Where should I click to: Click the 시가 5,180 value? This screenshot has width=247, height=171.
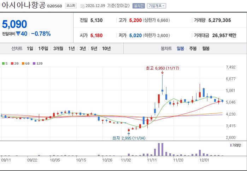pos(96,35)
